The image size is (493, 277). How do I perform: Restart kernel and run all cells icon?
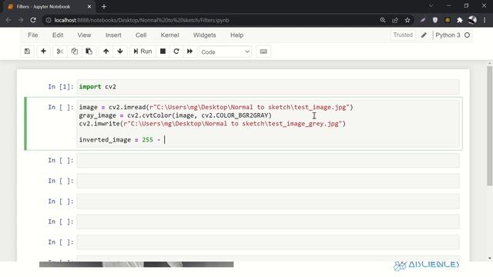tap(190, 52)
